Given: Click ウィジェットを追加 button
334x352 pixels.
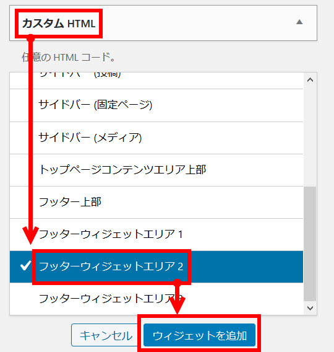Looking at the screenshot, I should point(199,335).
